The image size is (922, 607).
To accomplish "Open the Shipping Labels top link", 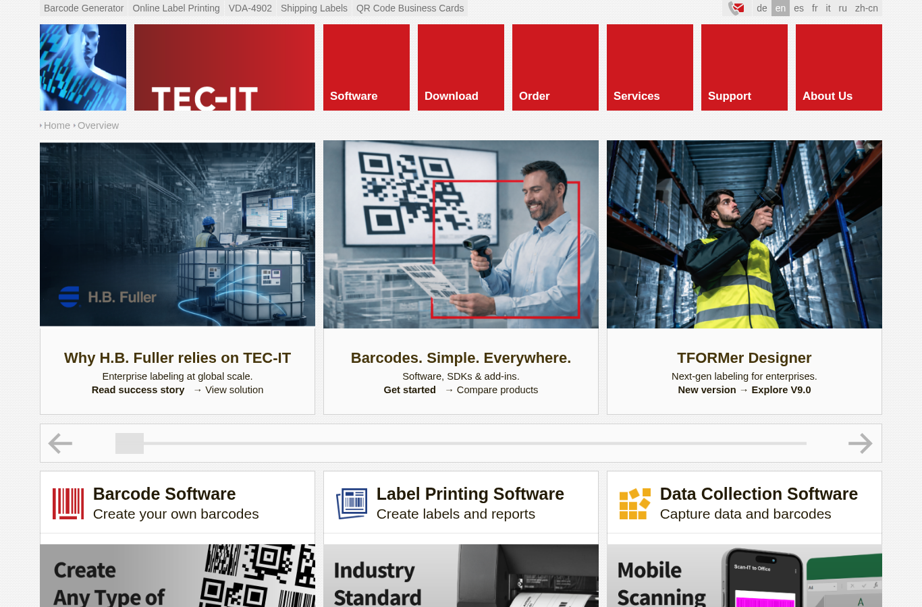I will pyautogui.click(x=314, y=8).
